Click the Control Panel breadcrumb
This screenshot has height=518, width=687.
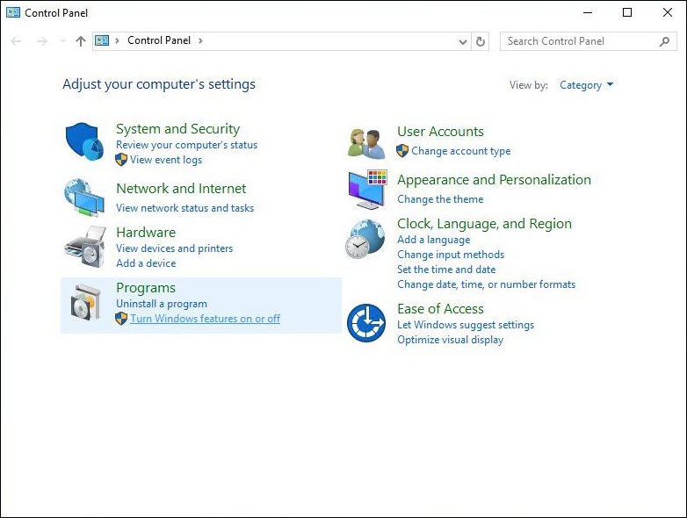[x=159, y=40]
